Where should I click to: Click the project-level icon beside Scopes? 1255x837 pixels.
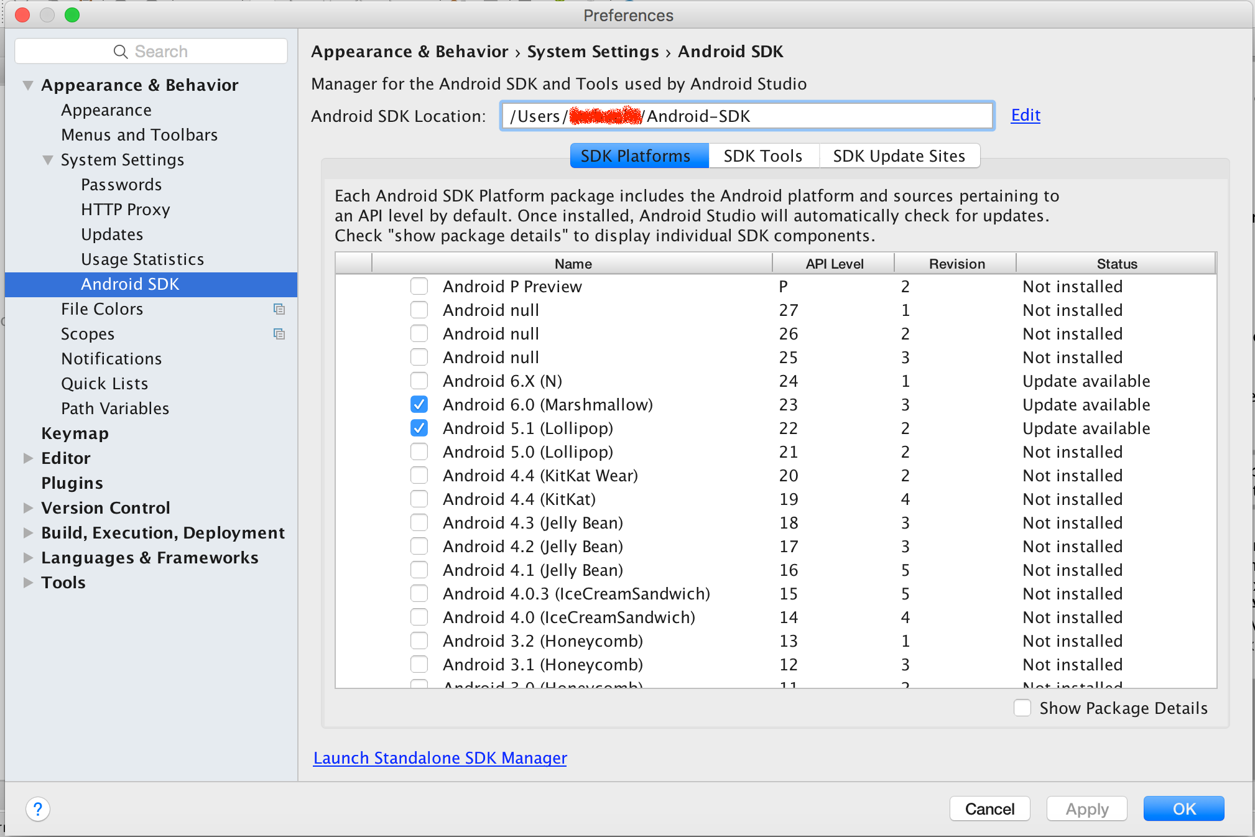(x=279, y=334)
